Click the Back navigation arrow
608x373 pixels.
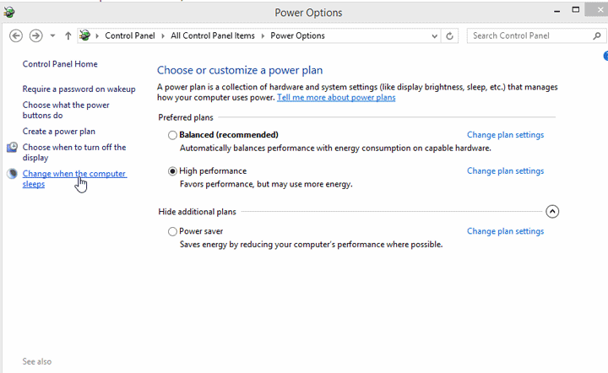click(16, 35)
